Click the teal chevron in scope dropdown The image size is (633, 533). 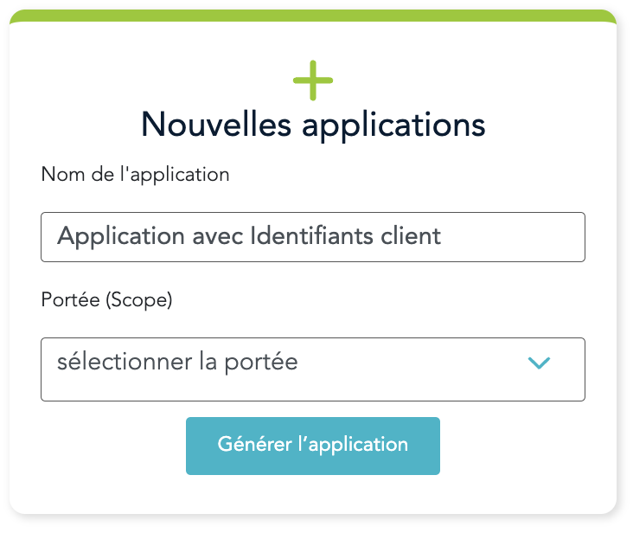tap(539, 363)
